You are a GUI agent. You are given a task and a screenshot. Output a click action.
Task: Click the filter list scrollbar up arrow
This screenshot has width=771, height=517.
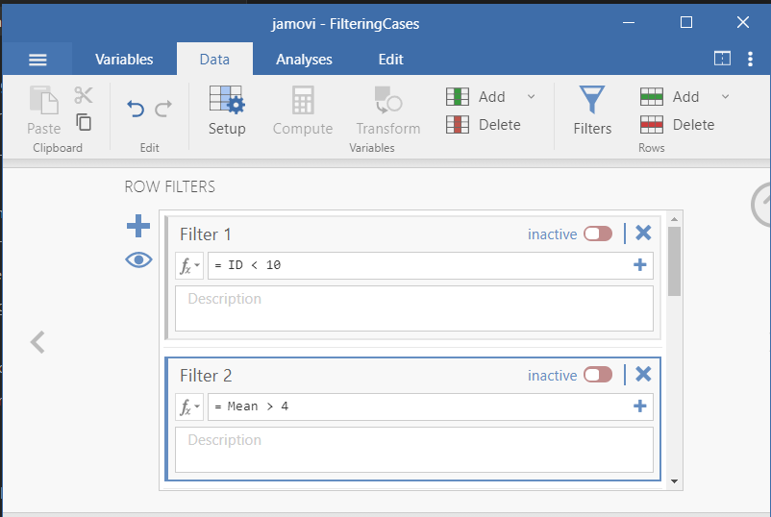(674, 219)
